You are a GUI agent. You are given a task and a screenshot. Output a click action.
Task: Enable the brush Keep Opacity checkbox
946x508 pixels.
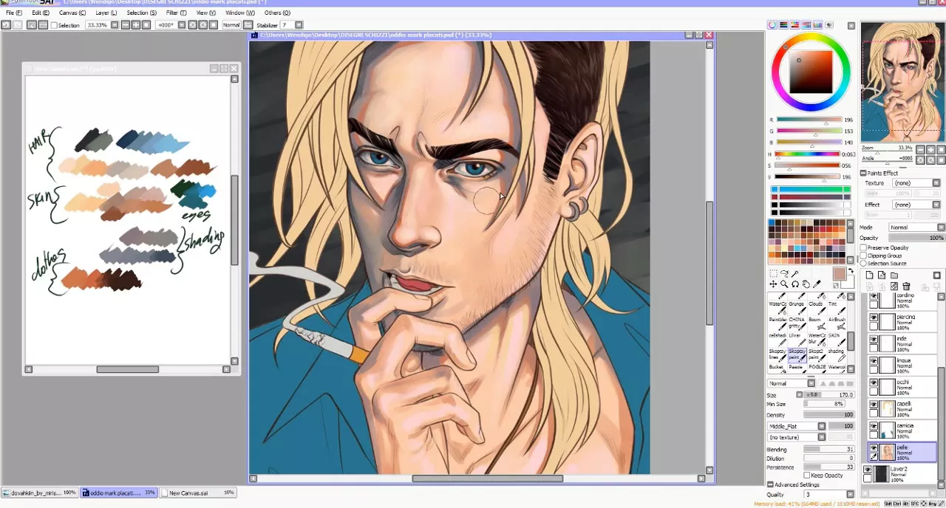[x=807, y=476]
